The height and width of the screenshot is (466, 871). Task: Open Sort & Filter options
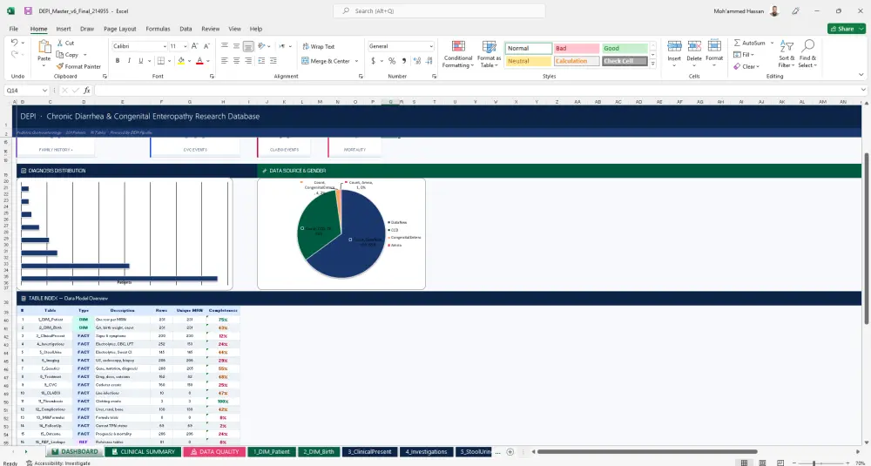[x=787, y=54]
